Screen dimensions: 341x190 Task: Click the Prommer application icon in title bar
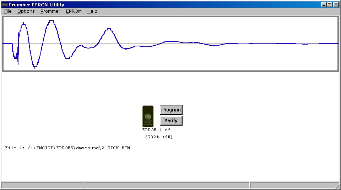[5, 5]
